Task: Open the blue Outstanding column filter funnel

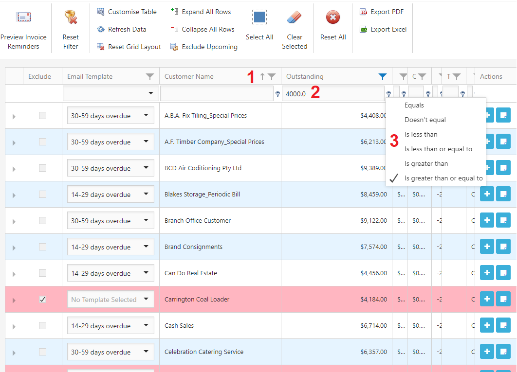Action: 383,77
